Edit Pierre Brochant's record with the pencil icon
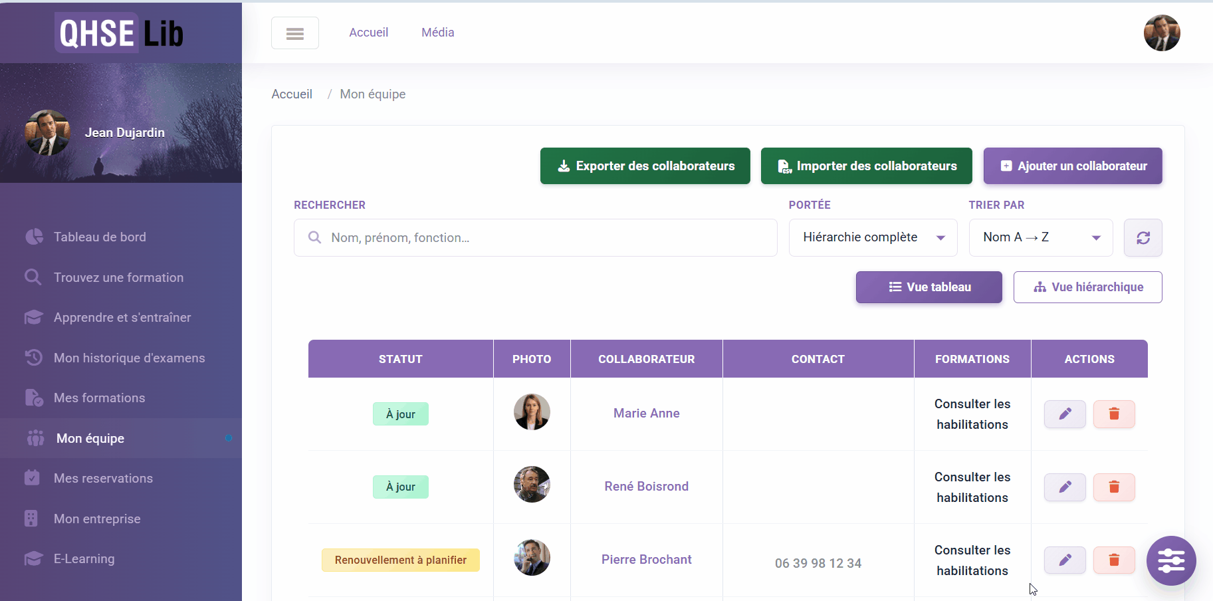 click(x=1065, y=560)
